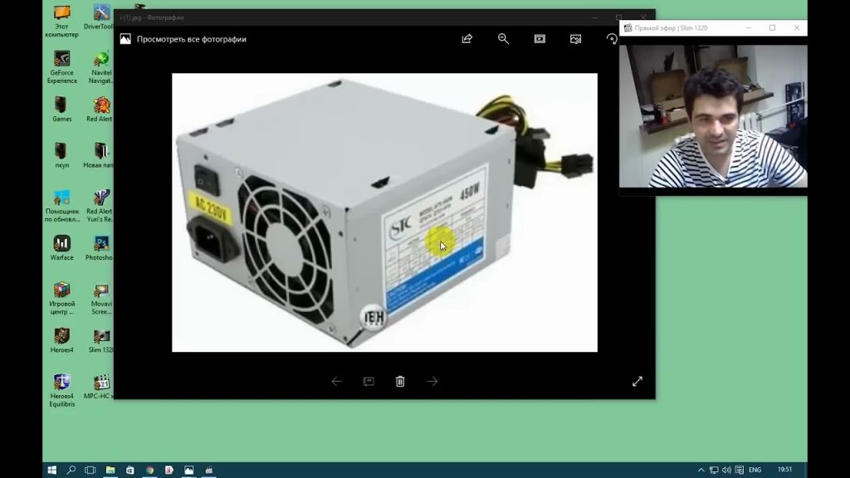
Task: Show hidden system tray icons chevron
Action: 701,470
